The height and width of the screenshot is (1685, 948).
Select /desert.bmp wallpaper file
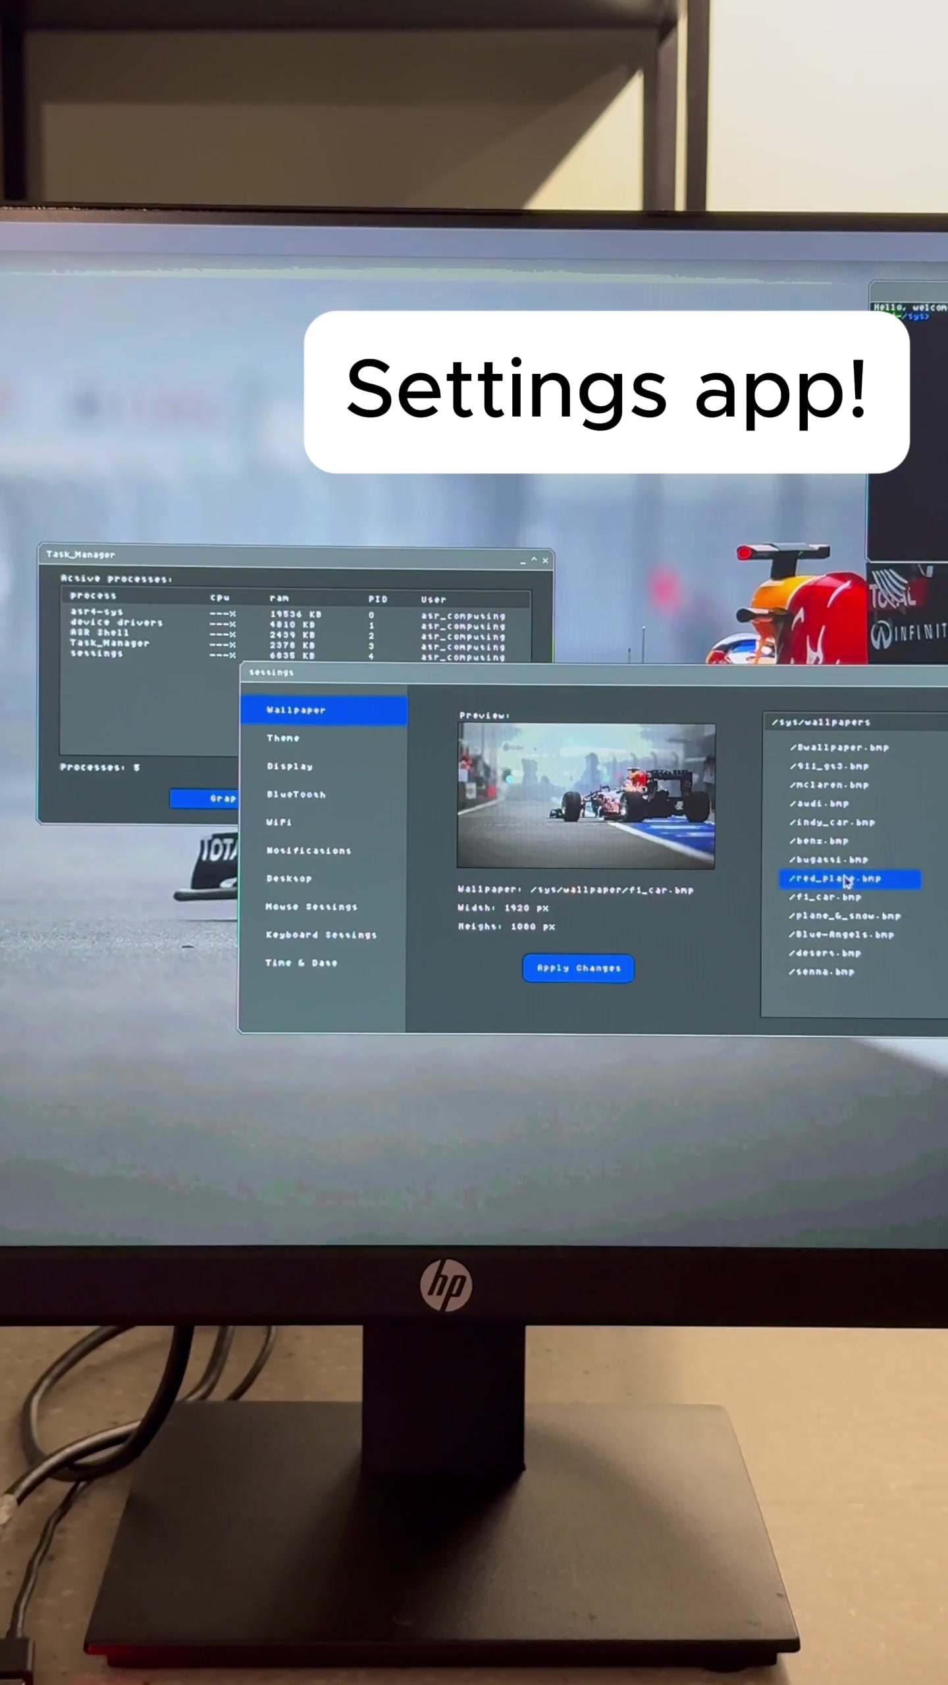pyautogui.click(x=826, y=953)
